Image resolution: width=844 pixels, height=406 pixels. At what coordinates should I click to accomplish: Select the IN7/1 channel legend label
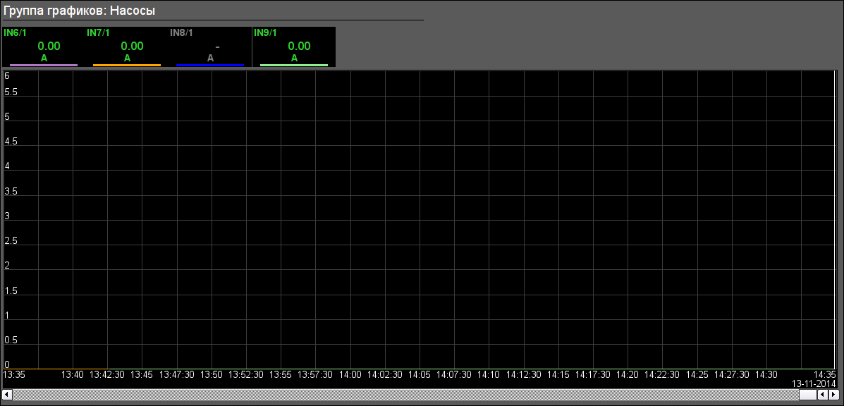point(98,33)
